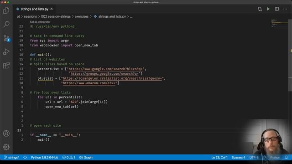292x164 pixels.
Task: Click 'for url in percentList:' line
Action: 60,97
